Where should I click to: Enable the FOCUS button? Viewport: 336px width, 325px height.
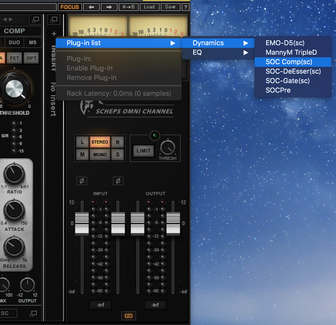(x=70, y=7)
